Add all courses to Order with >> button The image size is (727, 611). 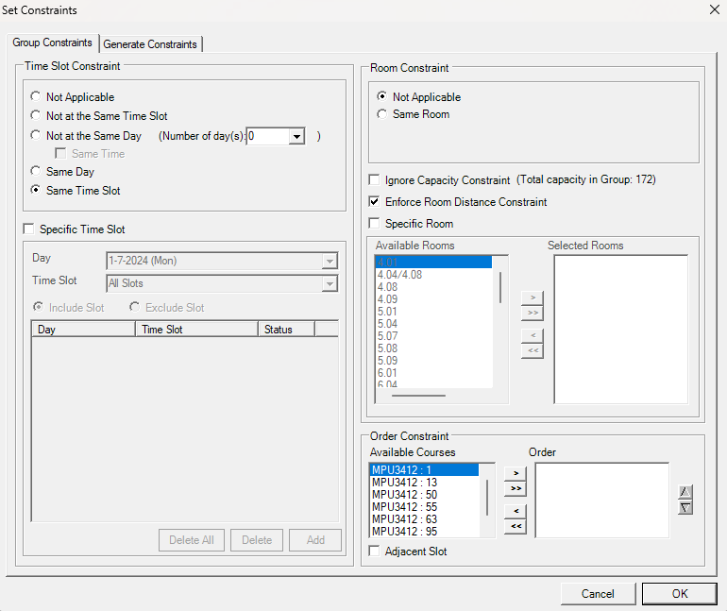pyautogui.click(x=515, y=488)
